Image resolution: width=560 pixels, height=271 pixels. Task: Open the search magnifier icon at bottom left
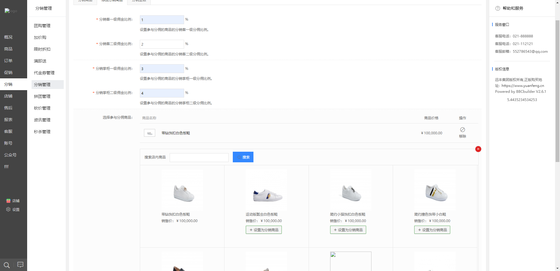(x=7, y=265)
